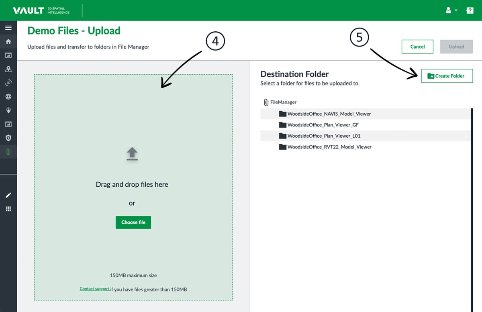The height and width of the screenshot is (312, 482).
Task: Open the apps grid icon in sidebar
Action: point(8,209)
